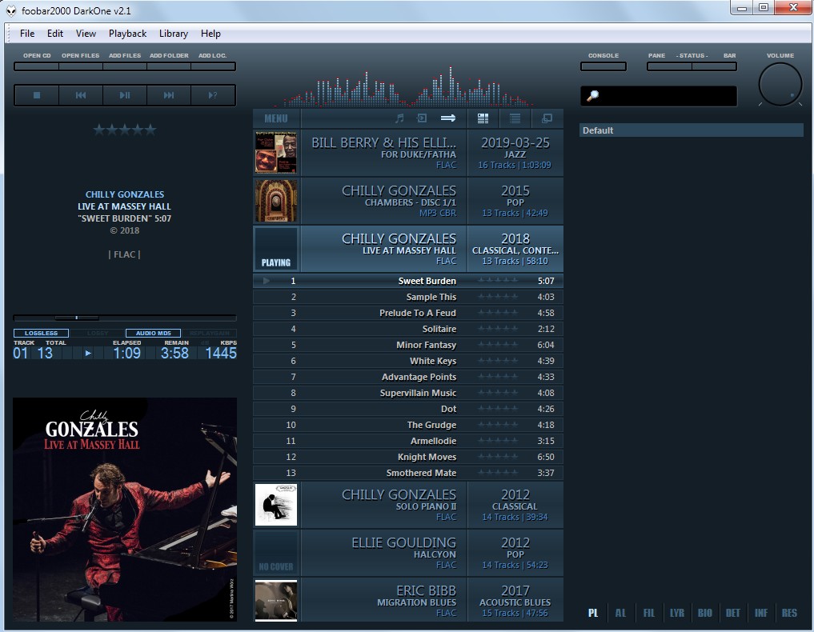Expand the Ellie Goulding Halcyon album header

(x=408, y=553)
